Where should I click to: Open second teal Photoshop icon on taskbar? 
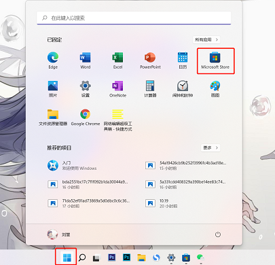(x=126, y=258)
